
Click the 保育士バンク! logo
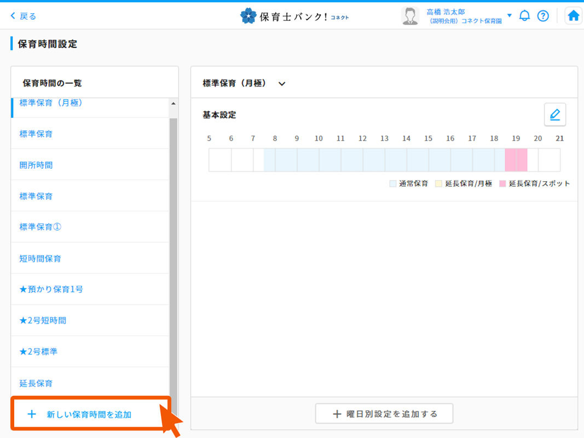294,16
